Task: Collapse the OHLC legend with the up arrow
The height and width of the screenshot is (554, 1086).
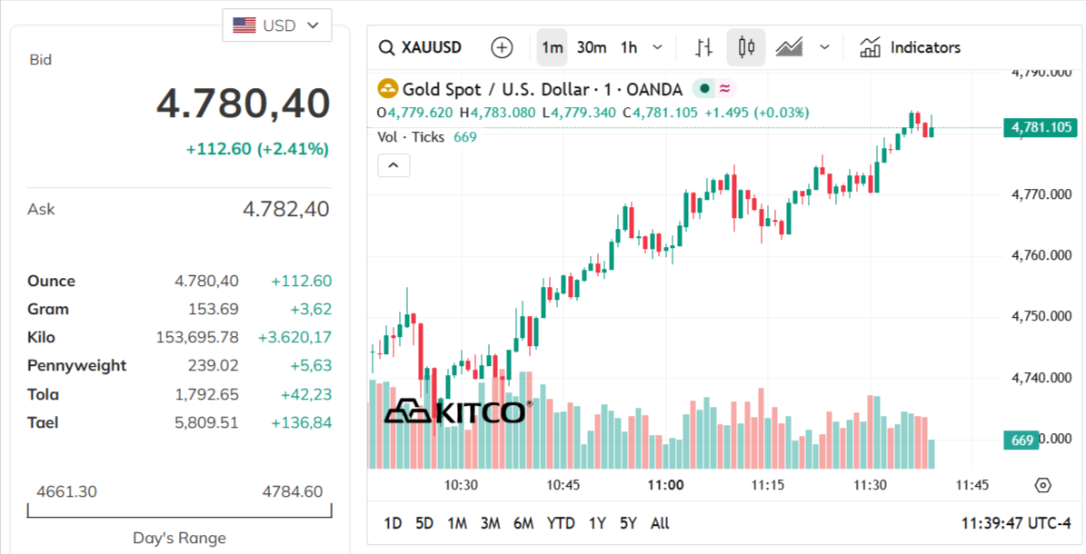Action: tap(394, 164)
